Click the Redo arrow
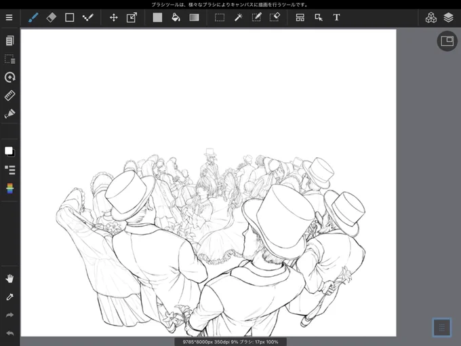 [x=9, y=315]
